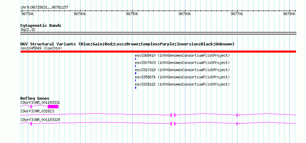Select the blue esv3307403 gain marker
This screenshot has width=306, height=143.
pos(135,66)
